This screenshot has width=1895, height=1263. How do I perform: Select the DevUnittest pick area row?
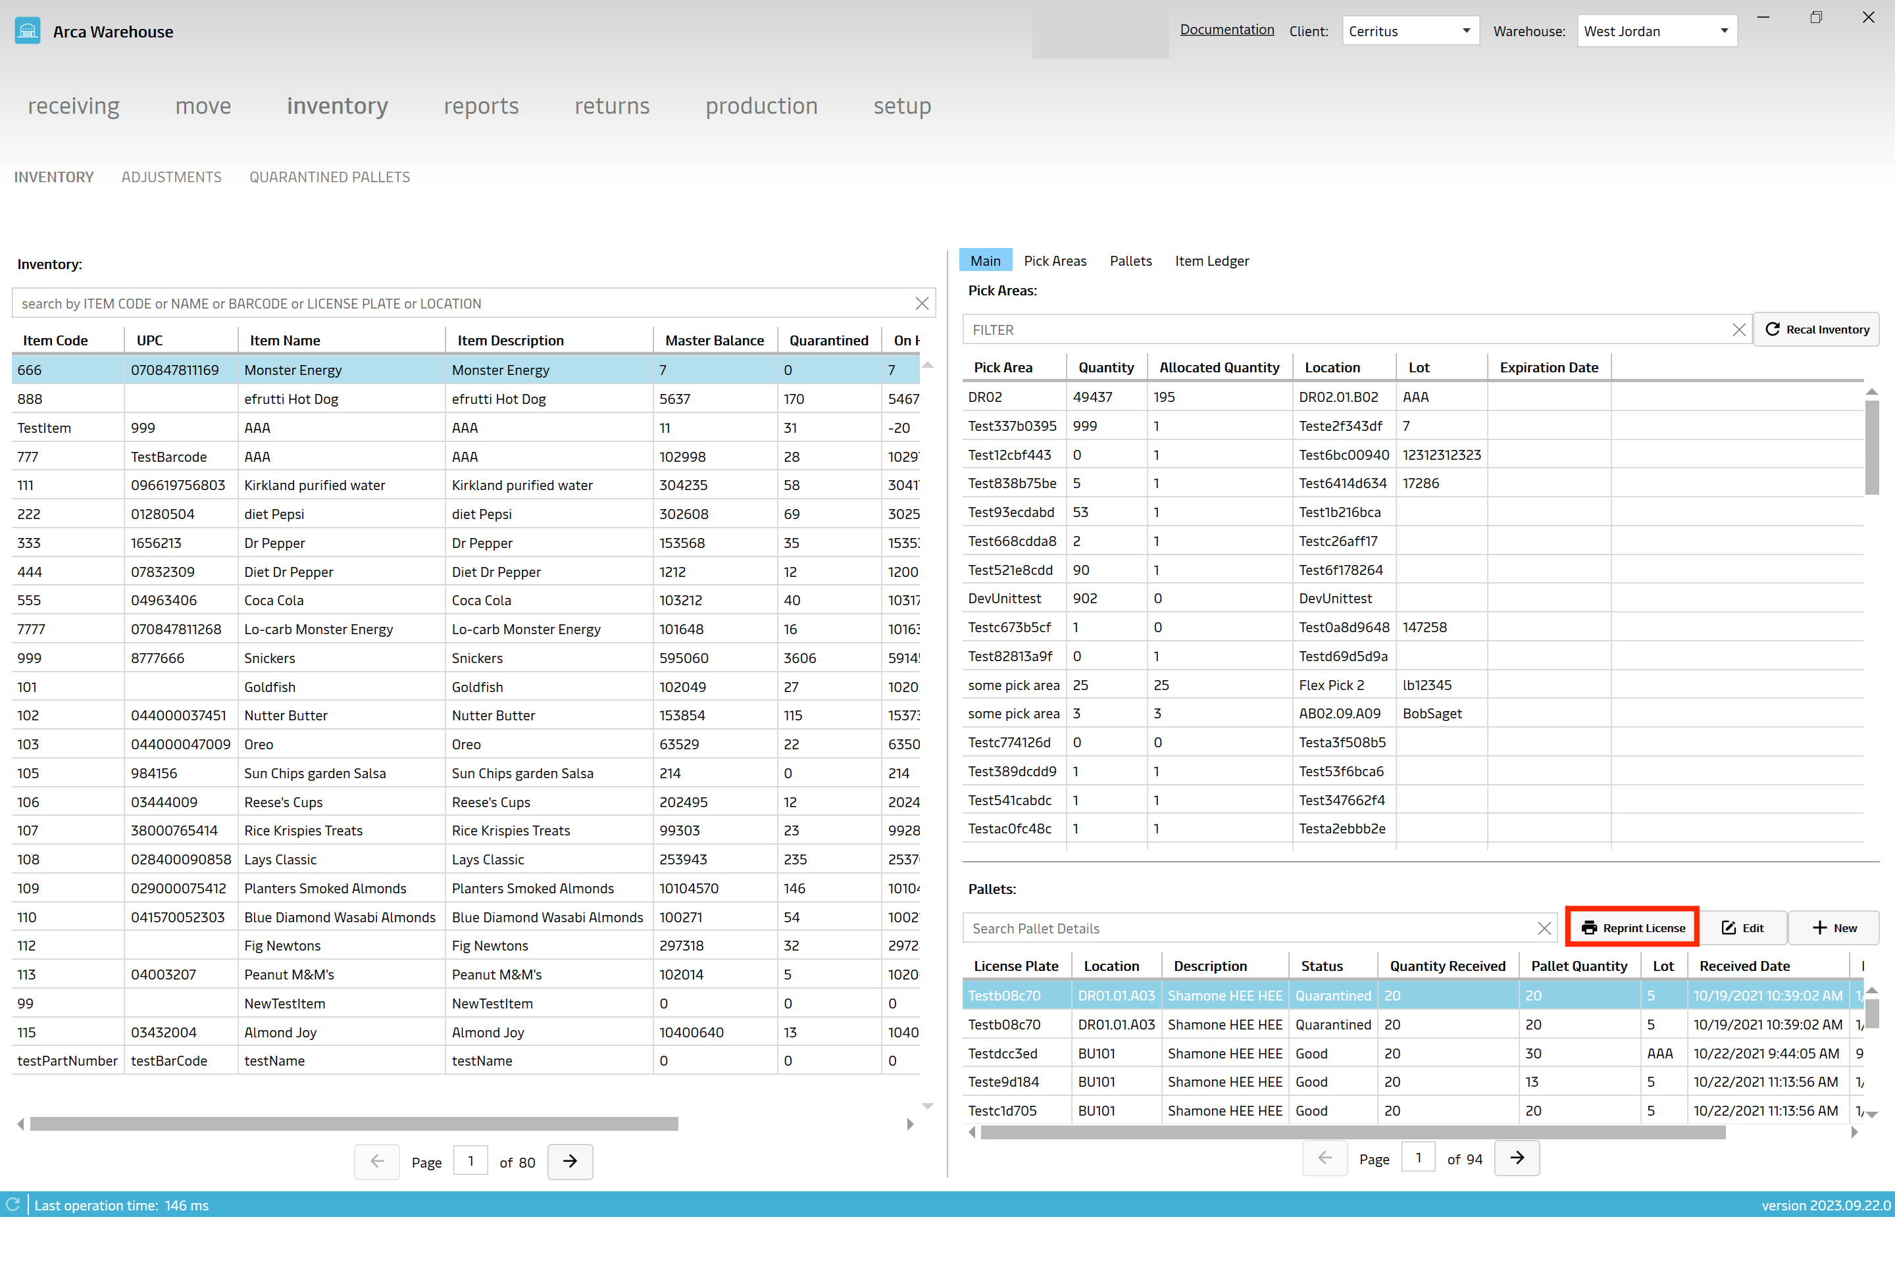[x=1413, y=599]
